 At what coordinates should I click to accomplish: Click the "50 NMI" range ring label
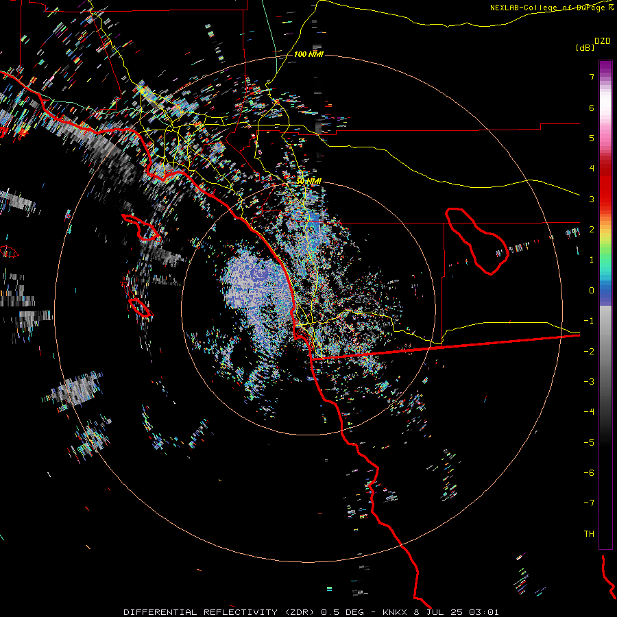[308, 181]
